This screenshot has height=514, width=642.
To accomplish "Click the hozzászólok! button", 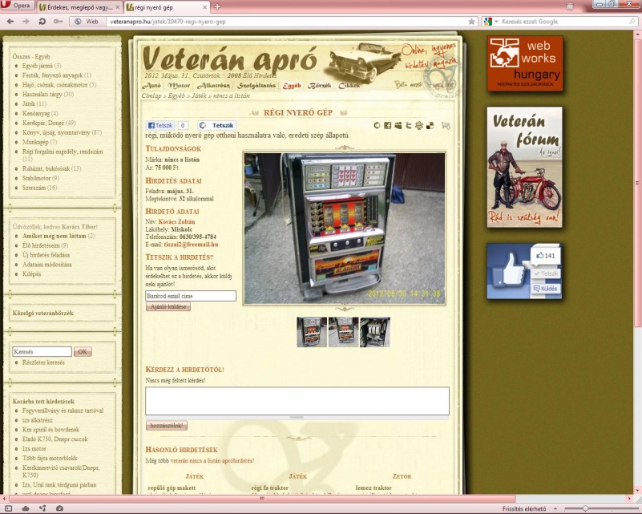I will tap(166, 426).
